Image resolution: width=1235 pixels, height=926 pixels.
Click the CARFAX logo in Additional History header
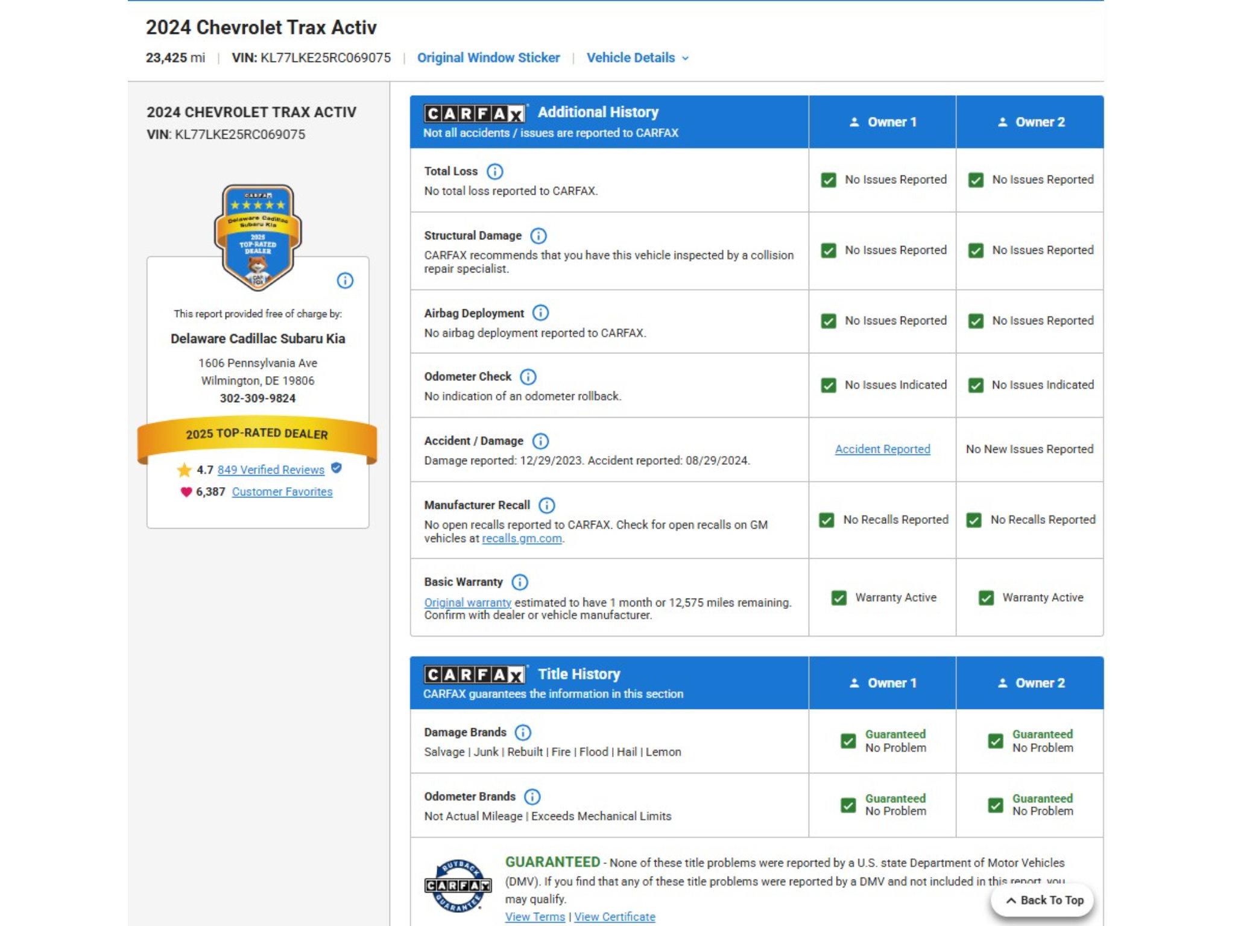[475, 113]
